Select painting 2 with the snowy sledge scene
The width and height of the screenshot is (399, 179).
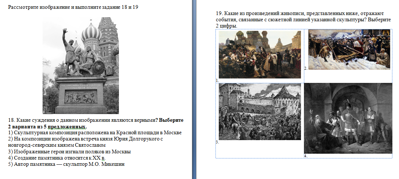[349, 49]
